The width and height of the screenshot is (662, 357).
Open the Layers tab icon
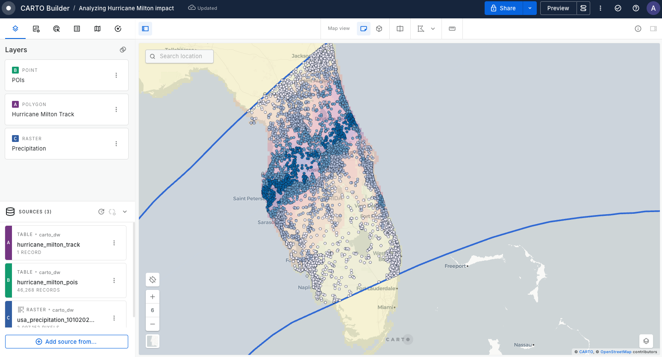(x=15, y=29)
